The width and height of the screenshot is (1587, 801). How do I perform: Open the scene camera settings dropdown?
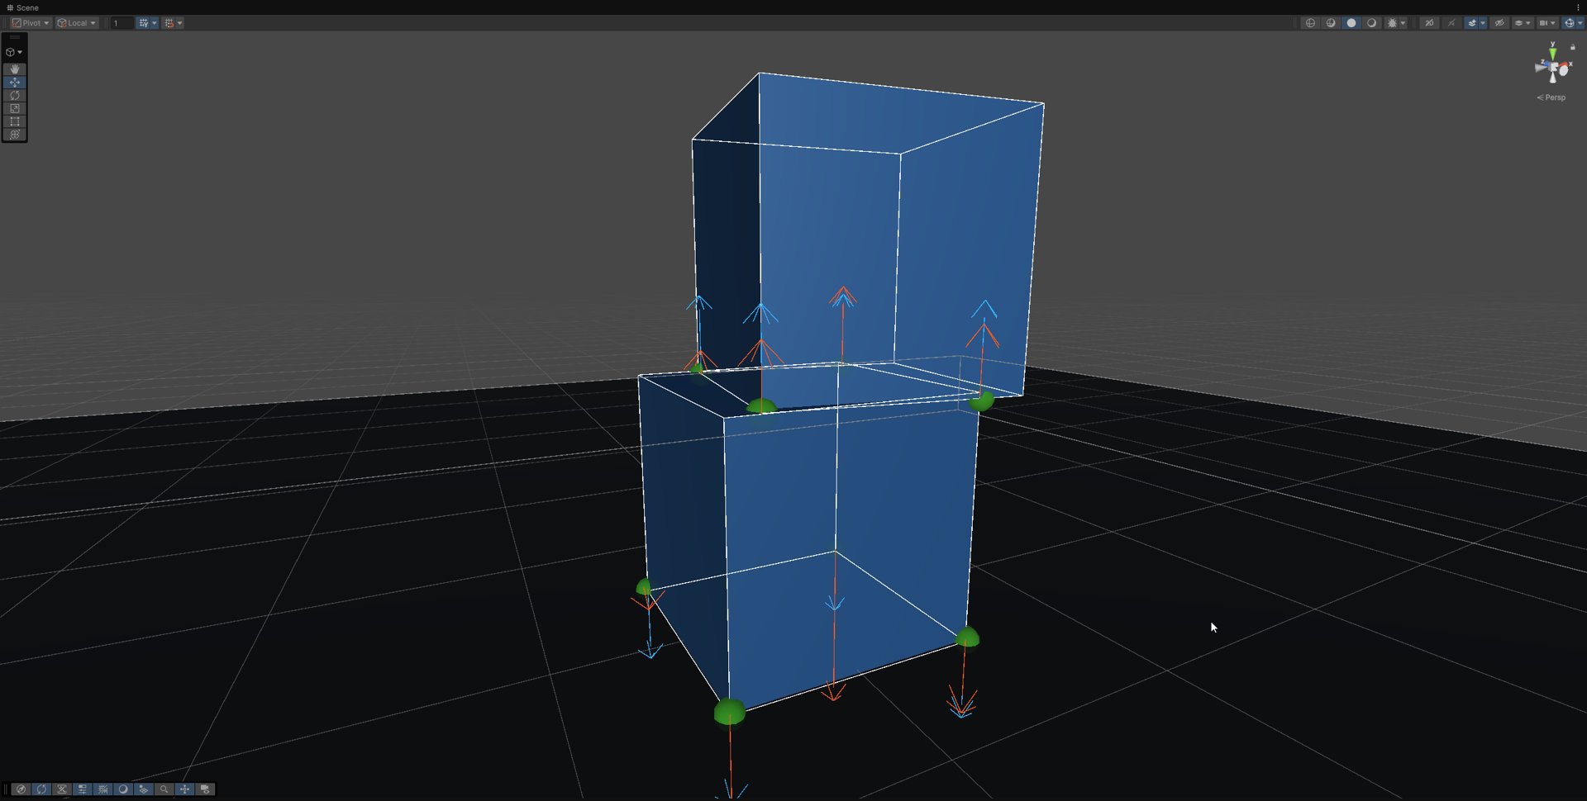coord(1547,23)
